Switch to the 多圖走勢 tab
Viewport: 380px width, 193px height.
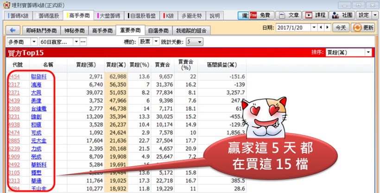click(191, 16)
